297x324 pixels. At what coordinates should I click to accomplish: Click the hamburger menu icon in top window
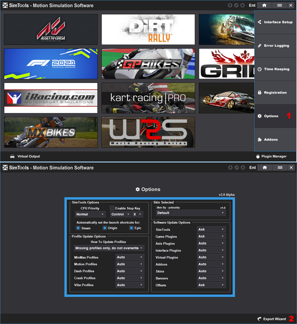(x=279, y=5)
